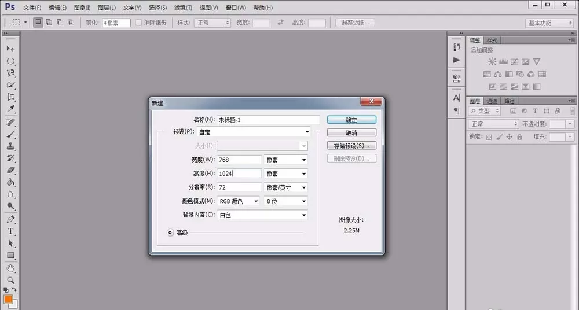This screenshot has width=579, height=310.
Task: Swap foreground and background colors
Action: pos(14,290)
